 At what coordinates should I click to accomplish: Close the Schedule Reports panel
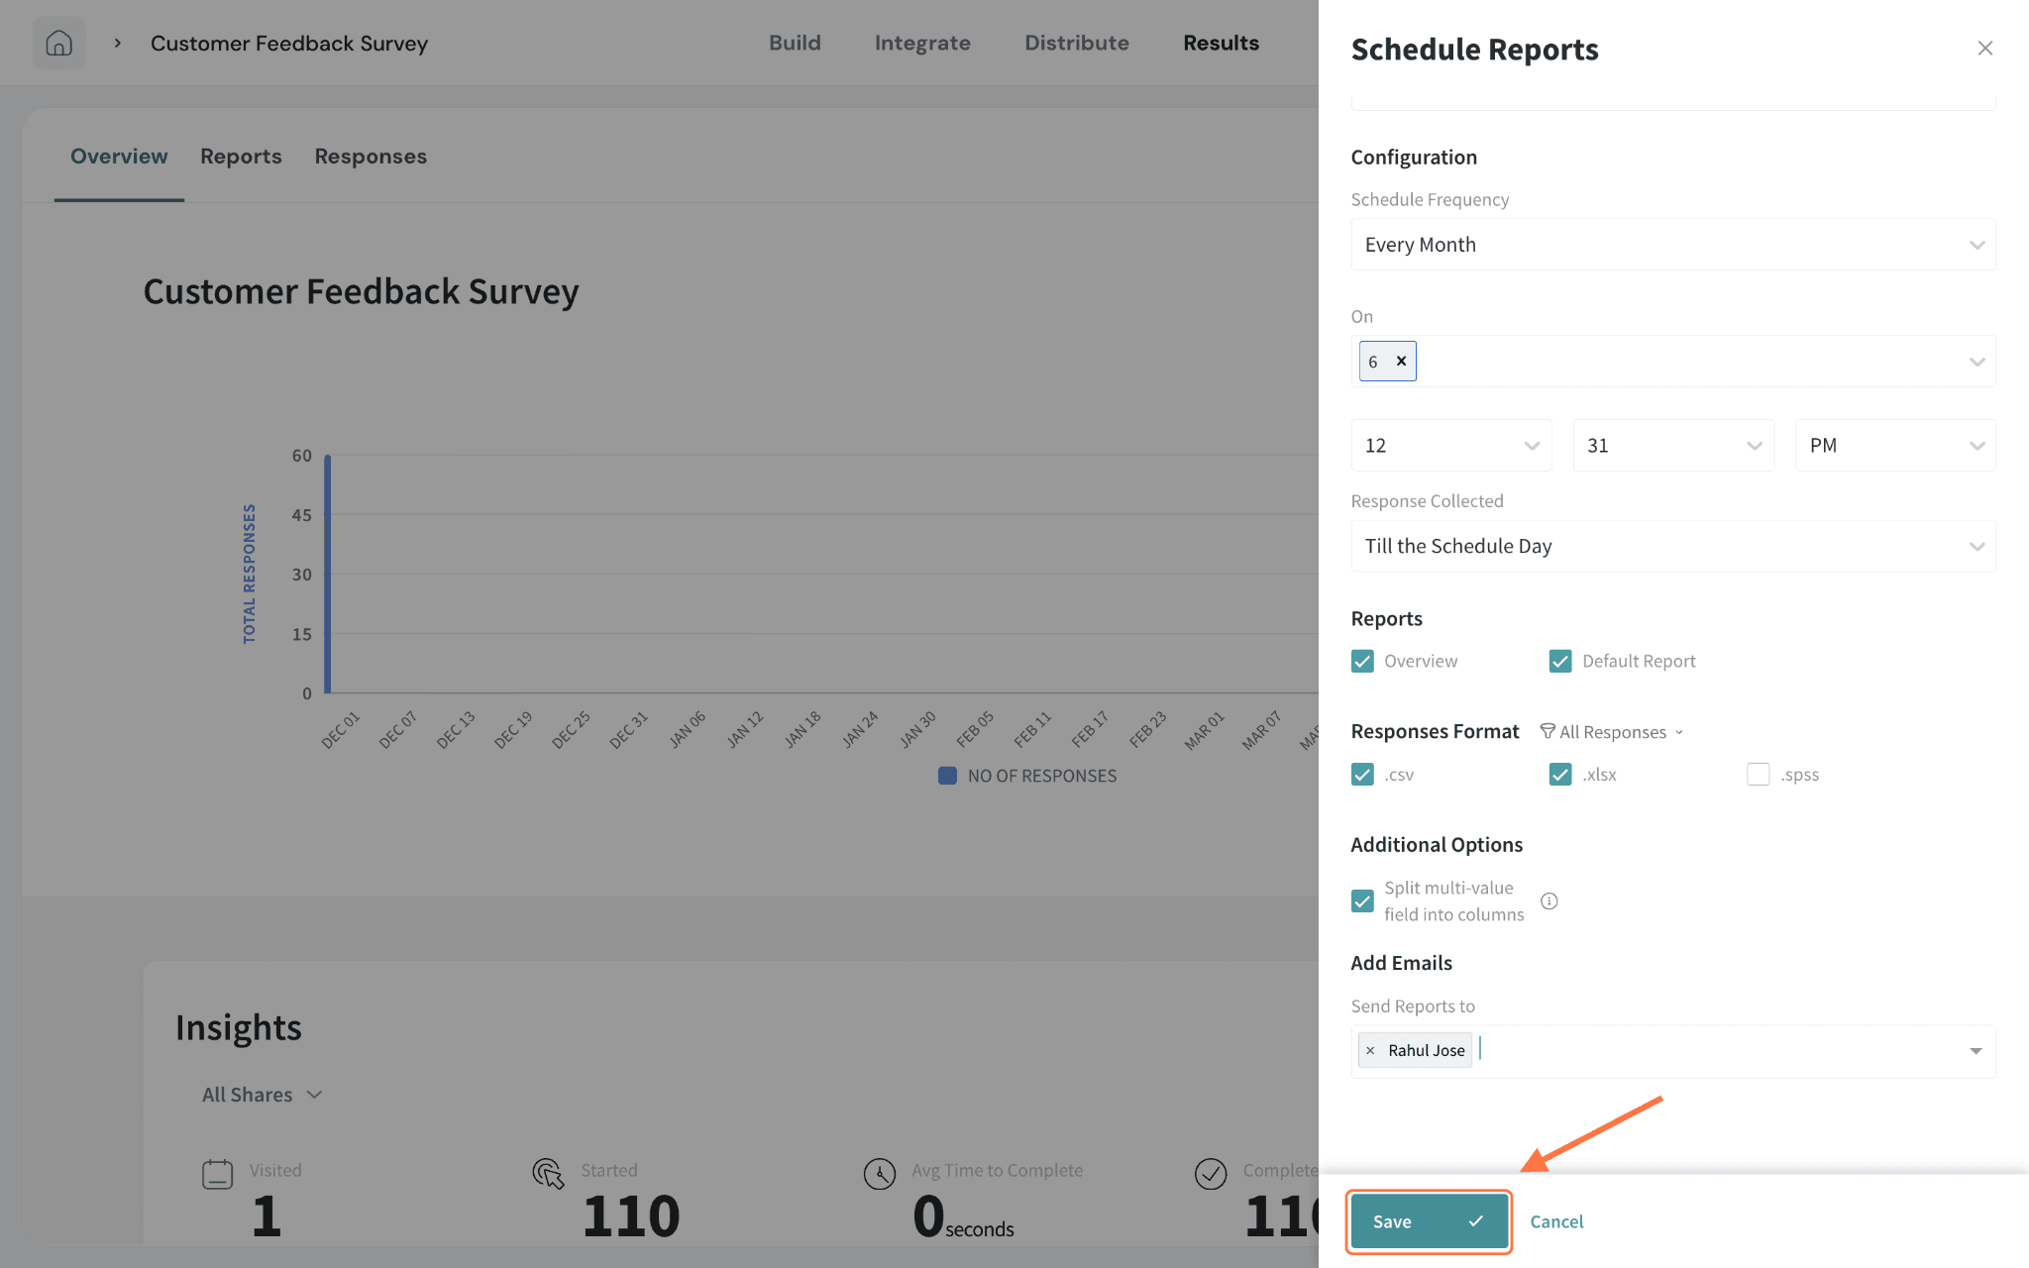[1984, 49]
